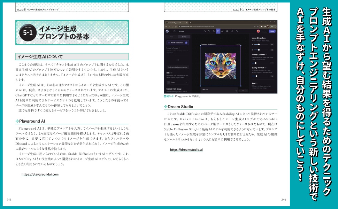Viewport: 338px width, 209px height.
Task: Switch to the Board tab
Action: click(x=171, y=37)
